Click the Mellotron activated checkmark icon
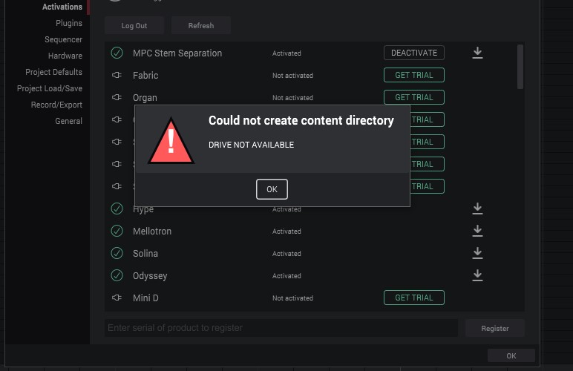The width and height of the screenshot is (573, 371). tap(117, 232)
